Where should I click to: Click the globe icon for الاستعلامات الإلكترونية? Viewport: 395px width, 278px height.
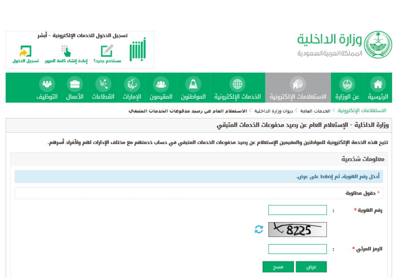click(298, 84)
